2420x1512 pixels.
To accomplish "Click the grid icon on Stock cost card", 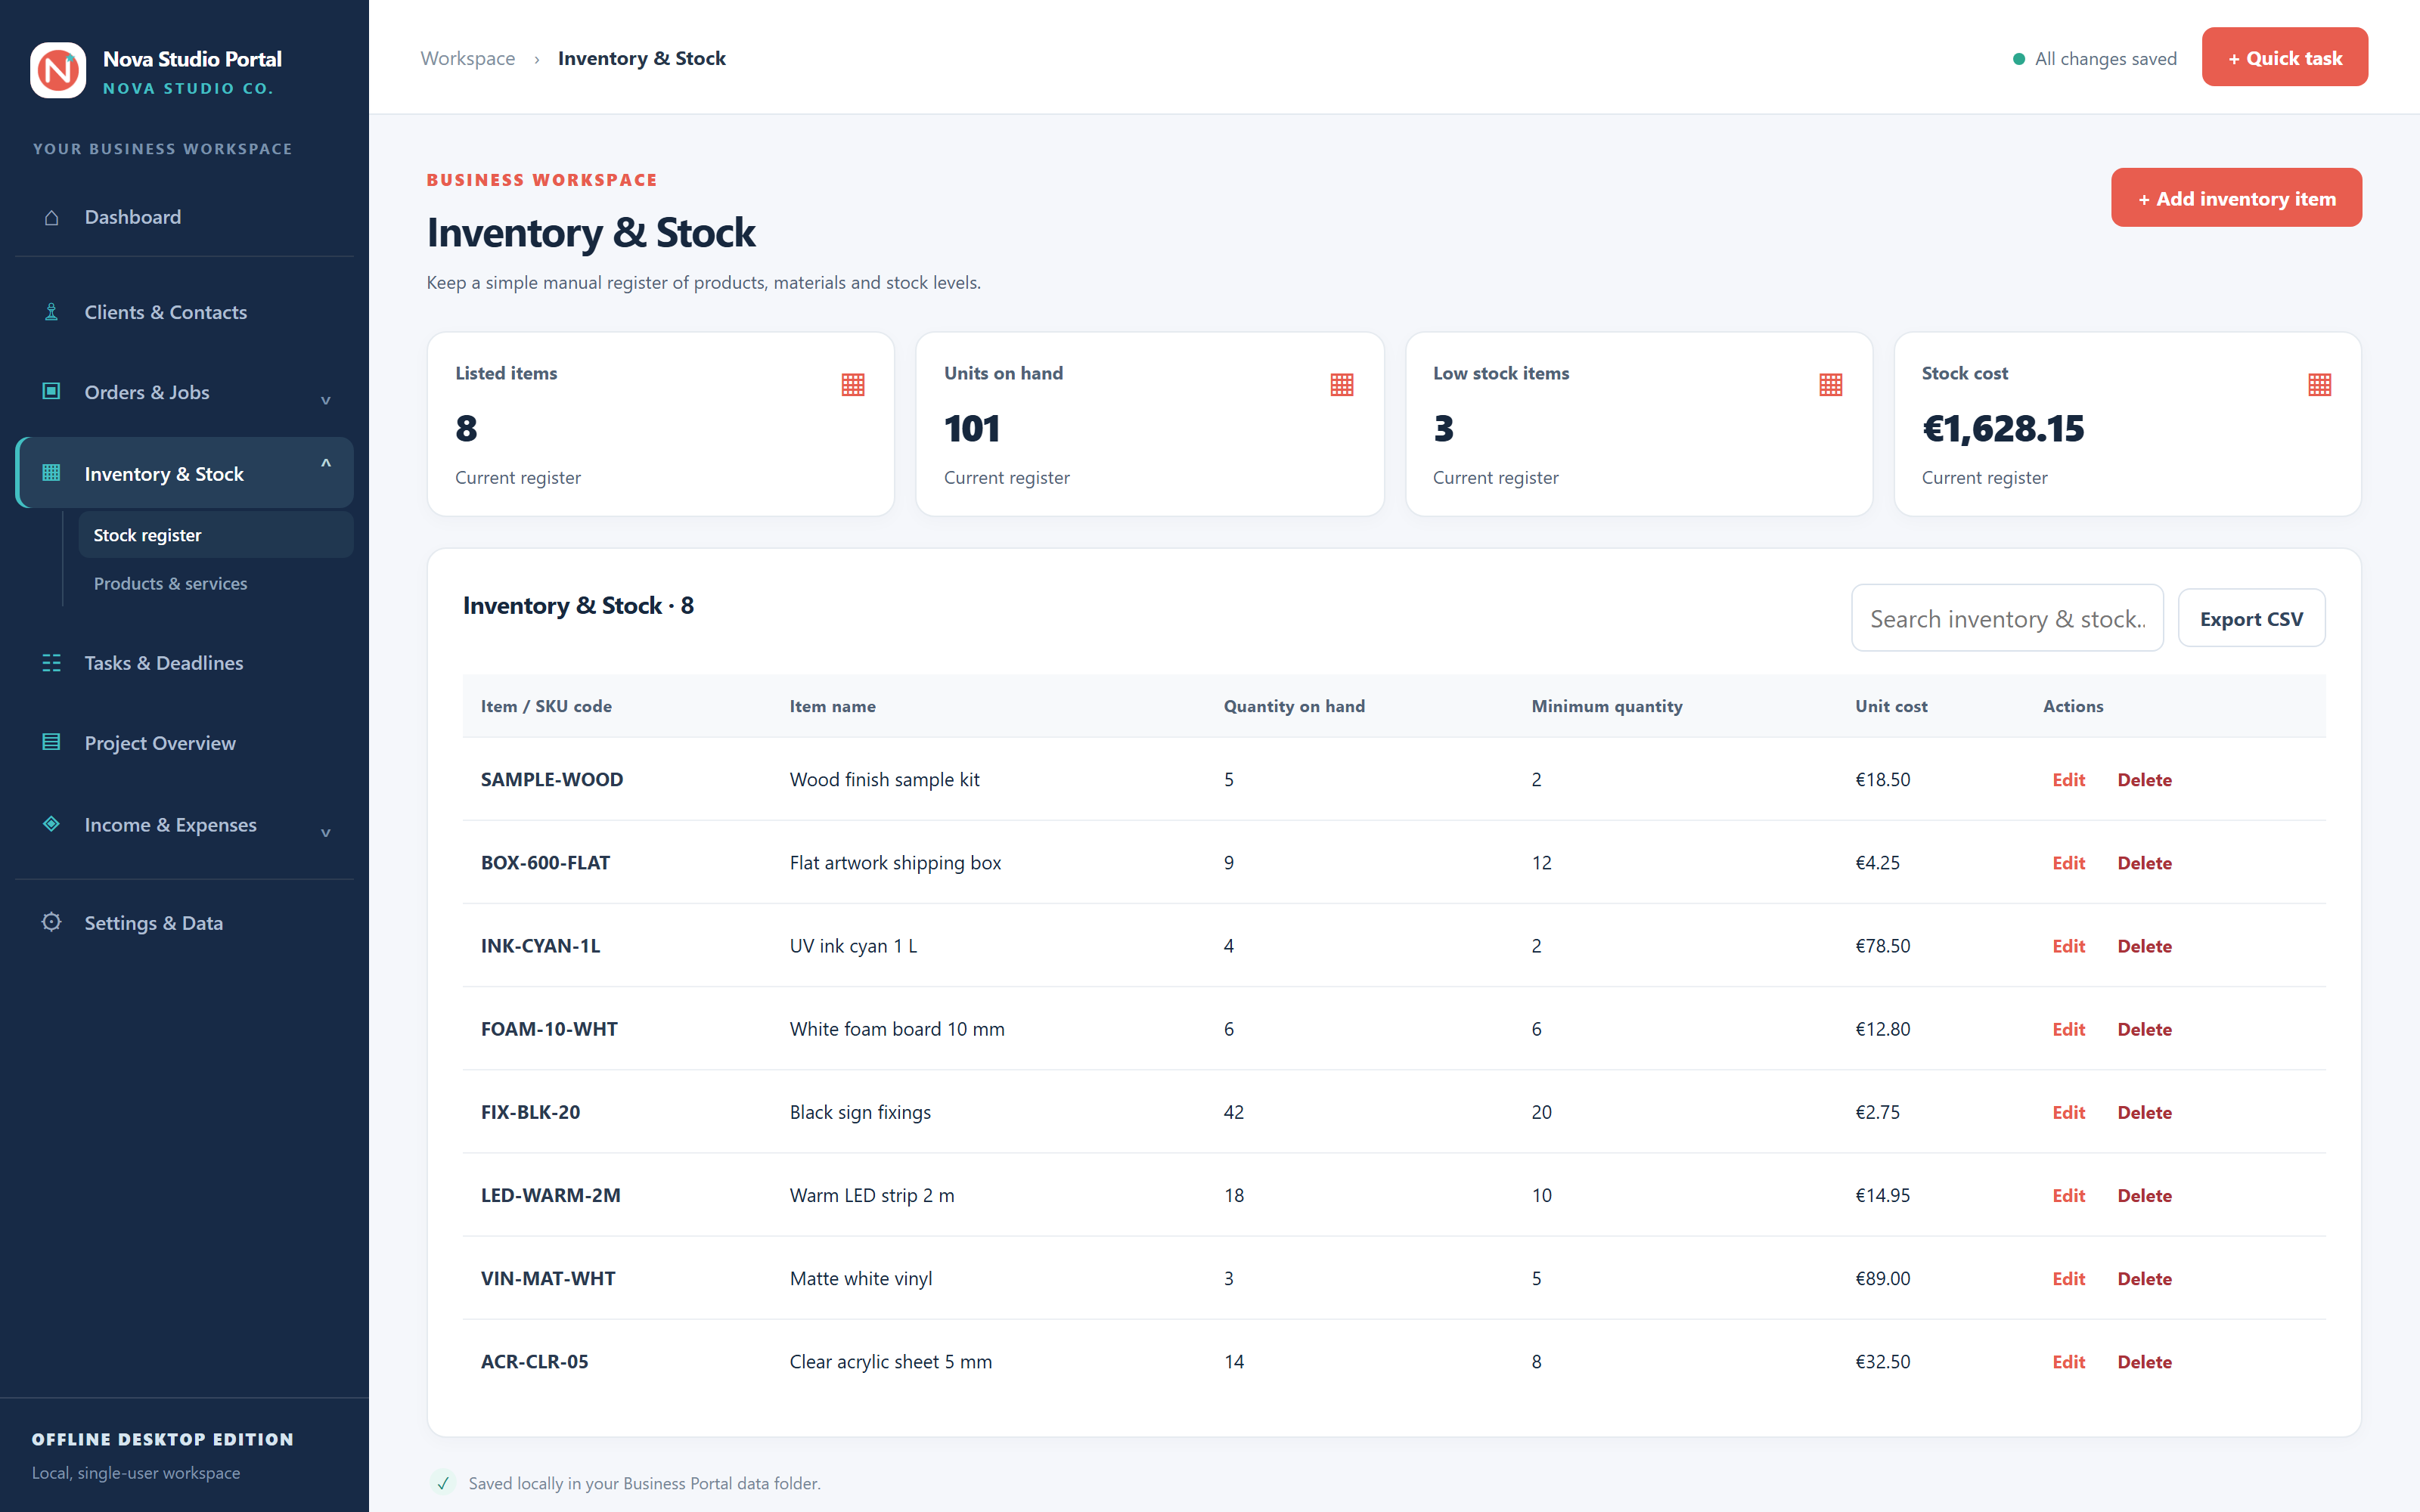I will click(x=2320, y=385).
